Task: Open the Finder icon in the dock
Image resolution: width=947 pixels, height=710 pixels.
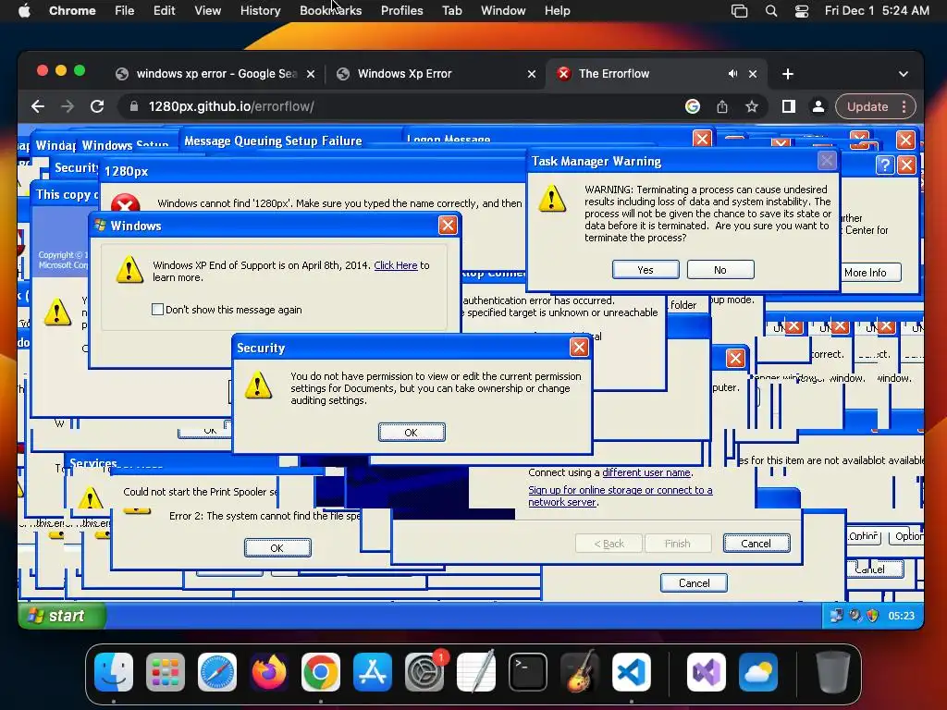Action: pos(114,672)
